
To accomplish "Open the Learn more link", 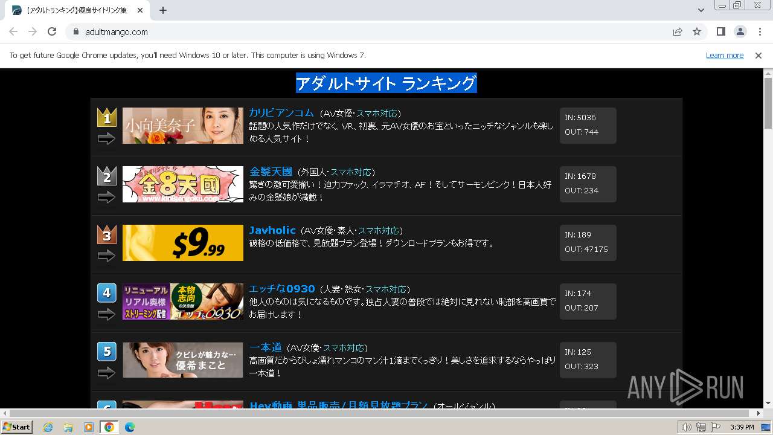I will point(725,55).
